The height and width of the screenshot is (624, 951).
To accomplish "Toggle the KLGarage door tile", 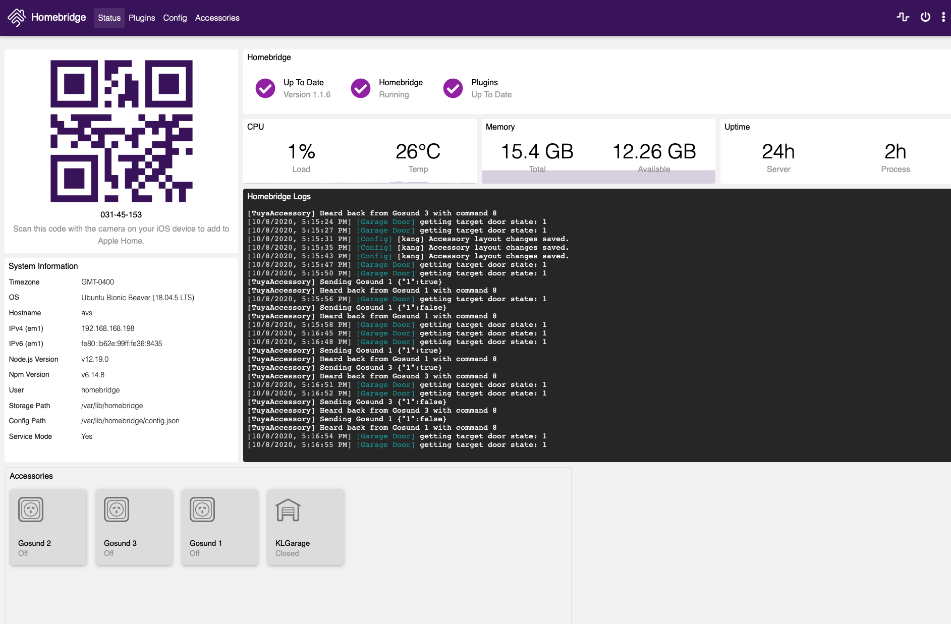I will point(306,527).
